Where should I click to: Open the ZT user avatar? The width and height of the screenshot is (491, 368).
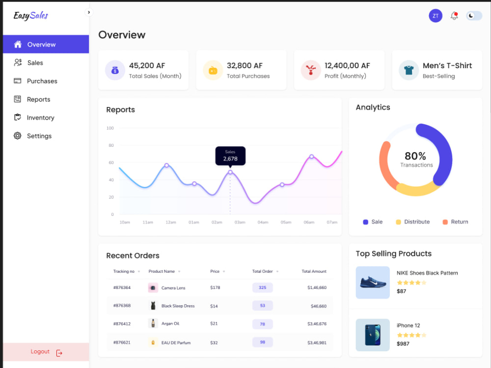435,16
